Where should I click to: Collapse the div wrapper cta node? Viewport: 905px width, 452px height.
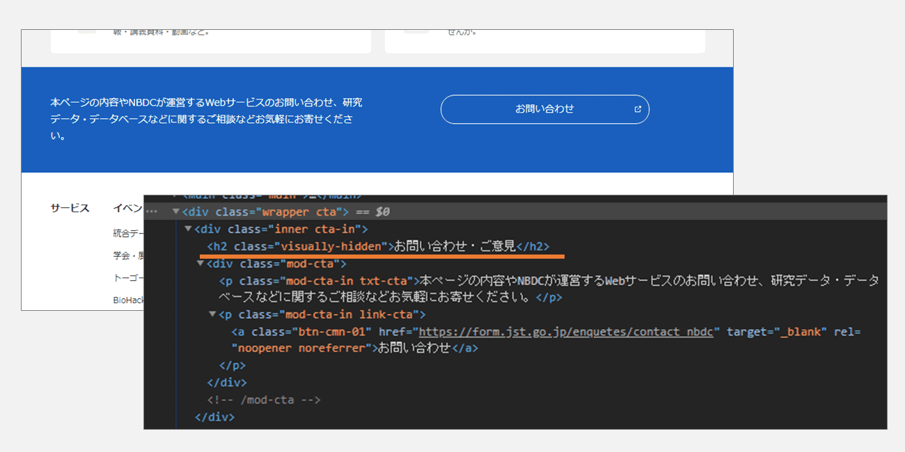[176, 211]
